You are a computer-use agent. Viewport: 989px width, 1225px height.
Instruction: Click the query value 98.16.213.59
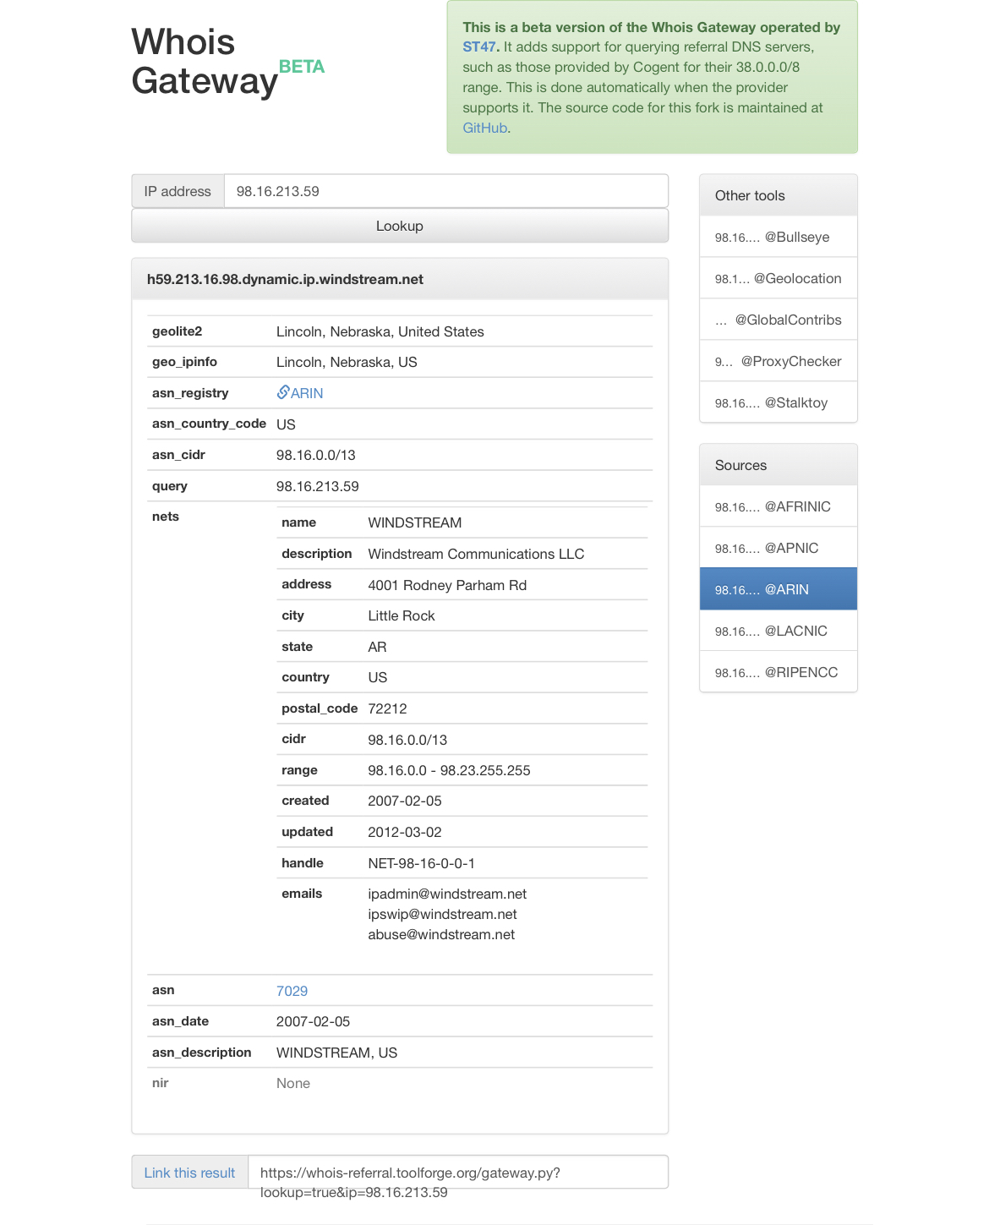[x=318, y=486]
